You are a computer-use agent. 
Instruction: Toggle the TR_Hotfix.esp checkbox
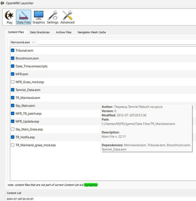(x=13, y=137)
